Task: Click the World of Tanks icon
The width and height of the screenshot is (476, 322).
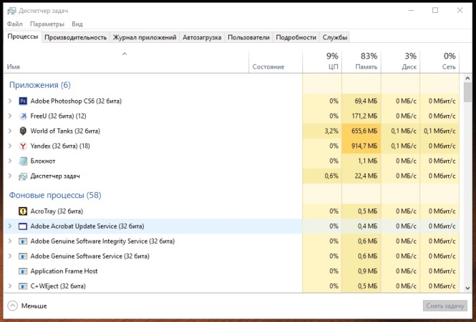Action: (x=22, y=131)
